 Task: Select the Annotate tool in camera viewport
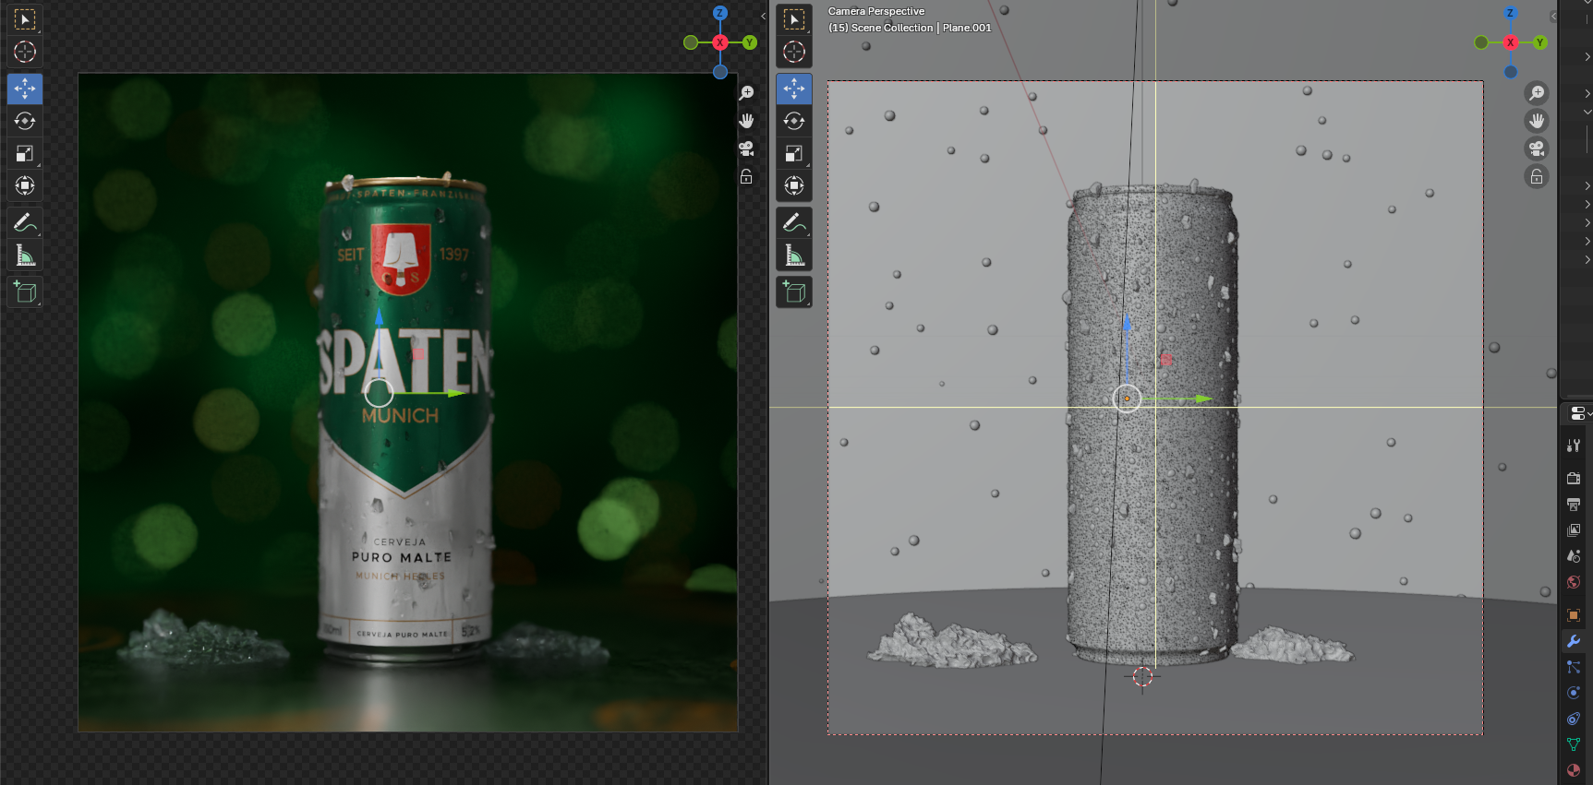794,222
